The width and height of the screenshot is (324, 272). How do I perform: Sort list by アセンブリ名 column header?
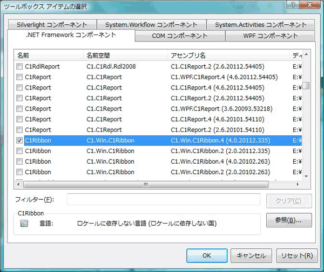[228, 55]
